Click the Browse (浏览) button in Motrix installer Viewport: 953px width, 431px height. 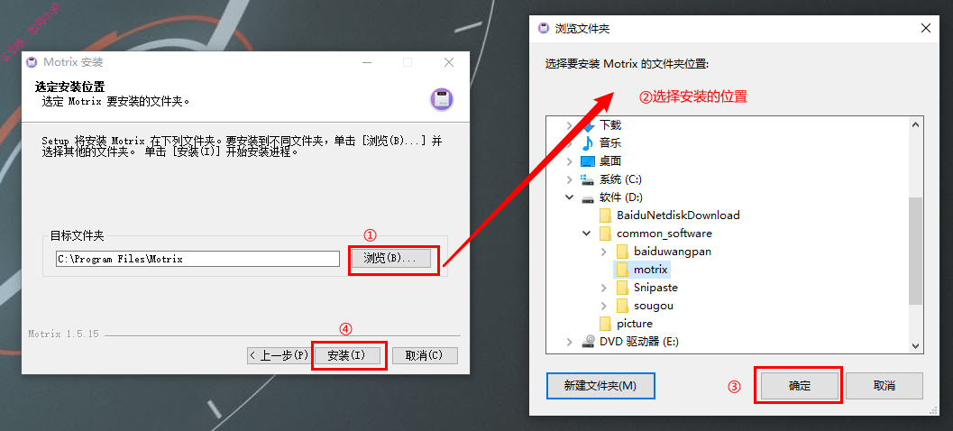tap(390, 259)
